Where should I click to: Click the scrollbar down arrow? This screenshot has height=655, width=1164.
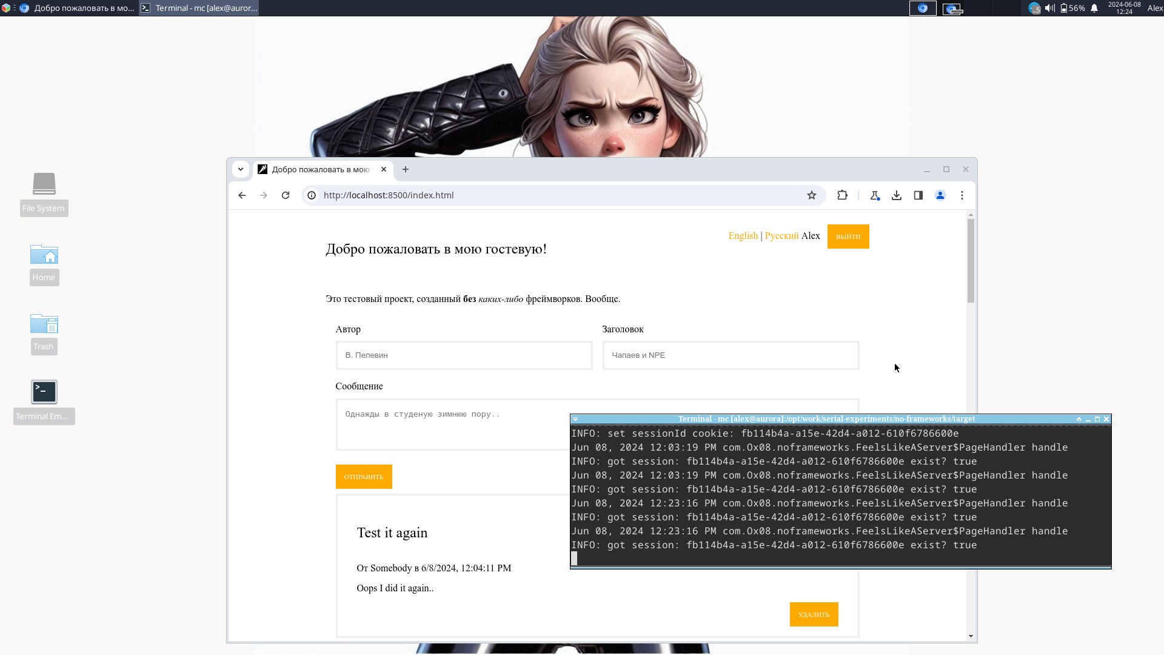(971, 636)
